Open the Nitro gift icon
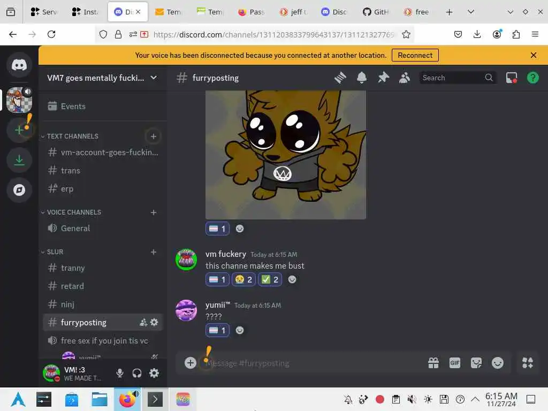This screenshot has height=411, width=548. point(433,363)
